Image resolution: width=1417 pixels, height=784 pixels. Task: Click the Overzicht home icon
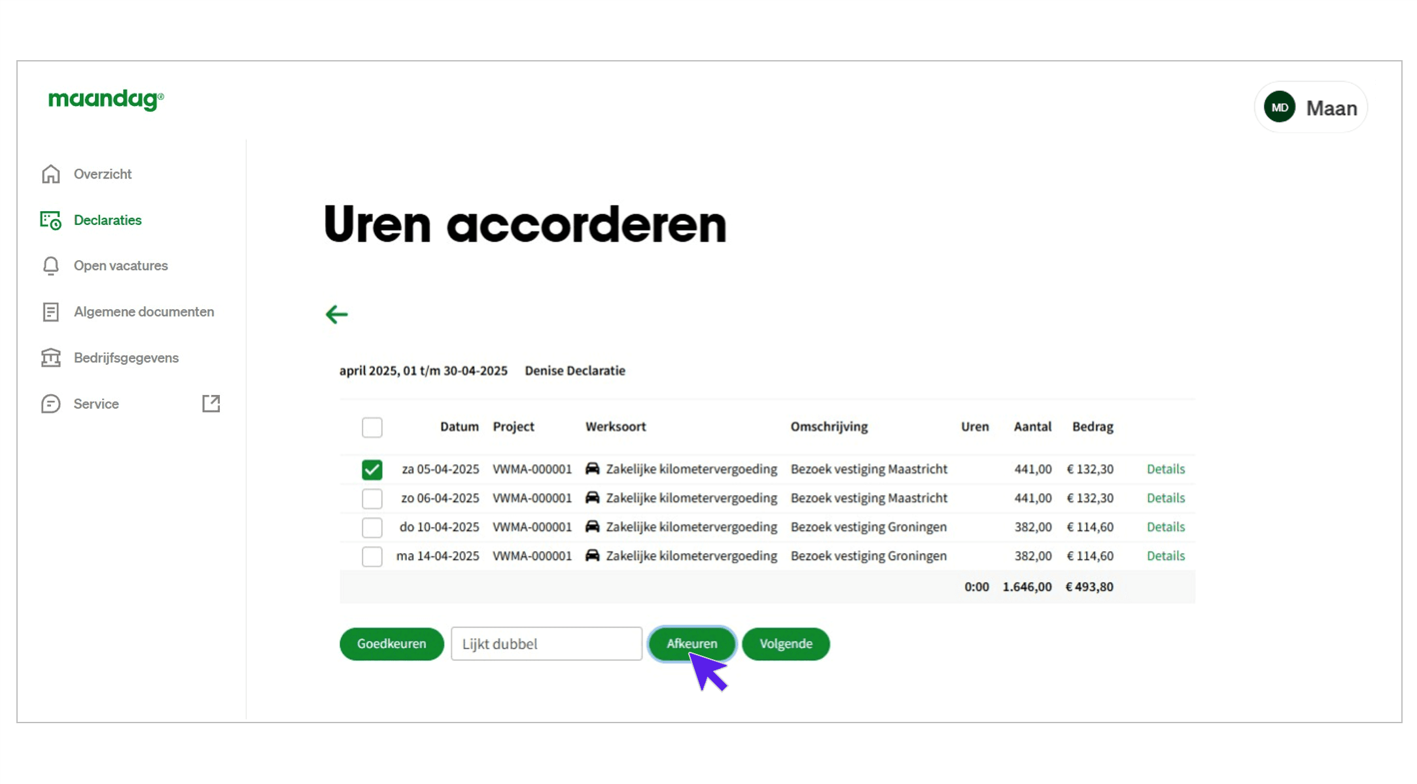[51, 173]
